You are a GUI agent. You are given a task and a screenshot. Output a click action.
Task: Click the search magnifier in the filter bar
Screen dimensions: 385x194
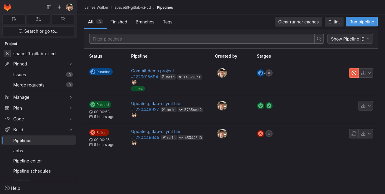coord(319,39)
